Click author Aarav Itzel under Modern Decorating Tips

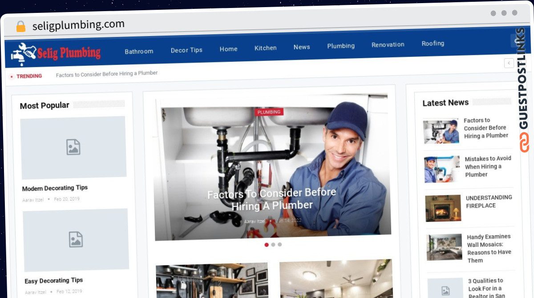[33, 200]
